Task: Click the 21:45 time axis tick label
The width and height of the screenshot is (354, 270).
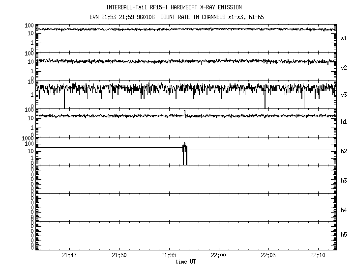Action: [69, 256]
